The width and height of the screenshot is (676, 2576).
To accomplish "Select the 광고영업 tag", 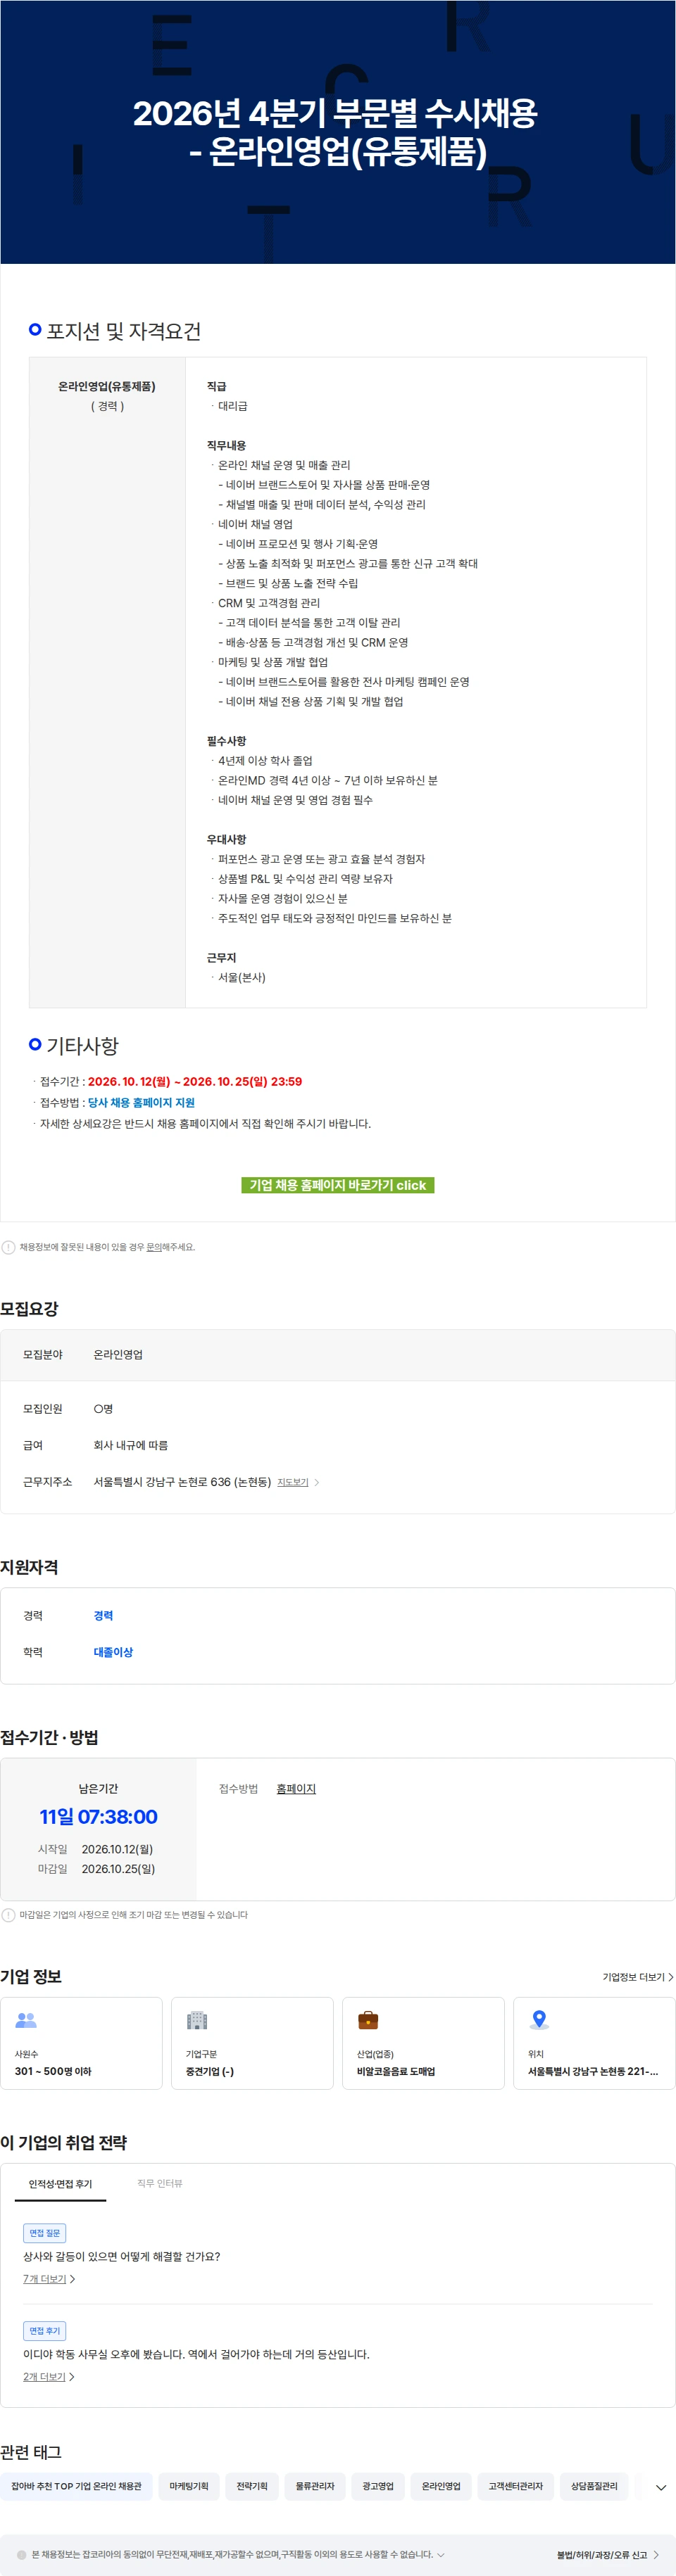I will [x=377, y=2486].
